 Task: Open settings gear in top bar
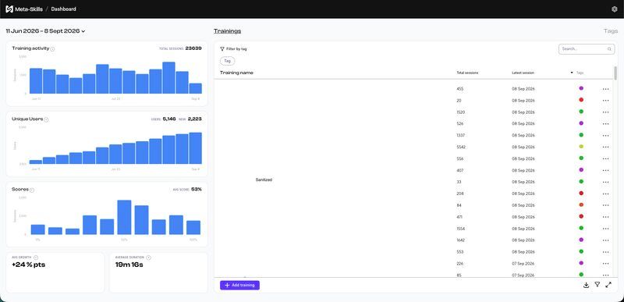(614, 9)
